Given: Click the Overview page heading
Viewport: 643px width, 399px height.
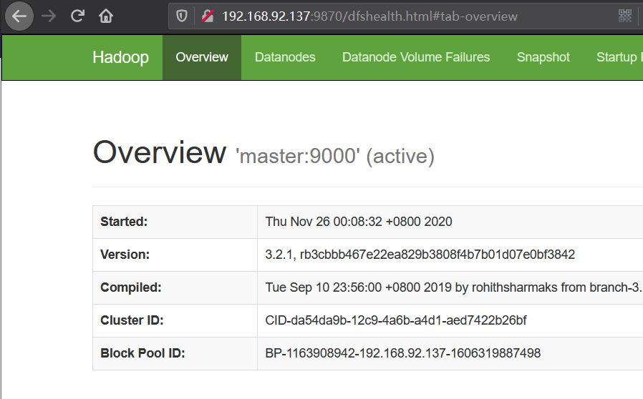Looking at the screenshot, I should pos(159,152).
